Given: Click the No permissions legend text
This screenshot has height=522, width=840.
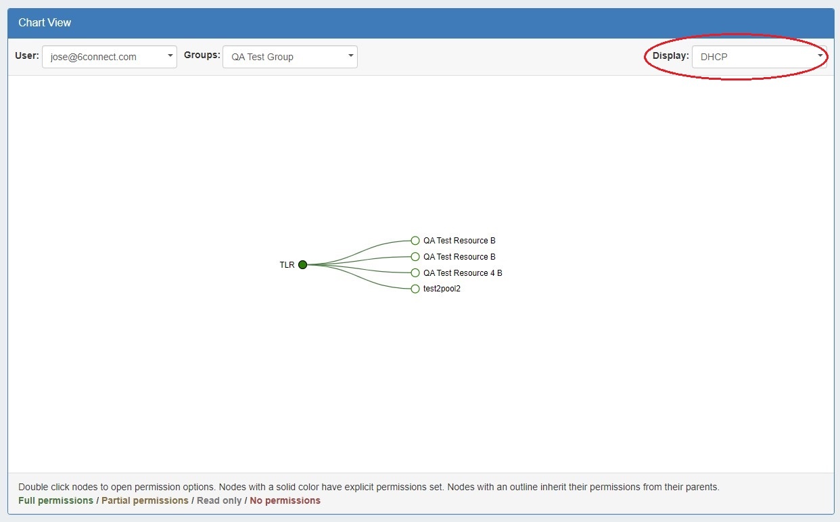Looking at the screenshot, I should point(285,500).
